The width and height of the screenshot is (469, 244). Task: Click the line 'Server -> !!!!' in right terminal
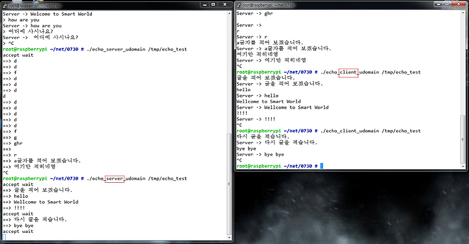(256, 119)
